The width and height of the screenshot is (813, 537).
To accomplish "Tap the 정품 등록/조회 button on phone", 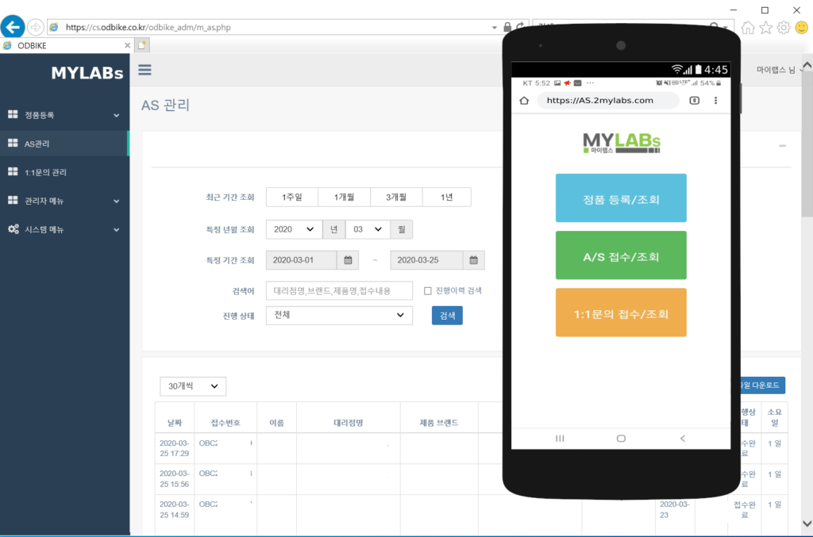I will tap(621, 198).
